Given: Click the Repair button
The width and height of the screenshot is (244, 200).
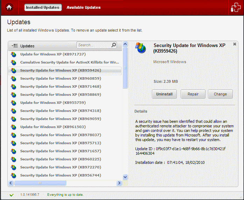Looking at the screenshot, I should (193, 94).
